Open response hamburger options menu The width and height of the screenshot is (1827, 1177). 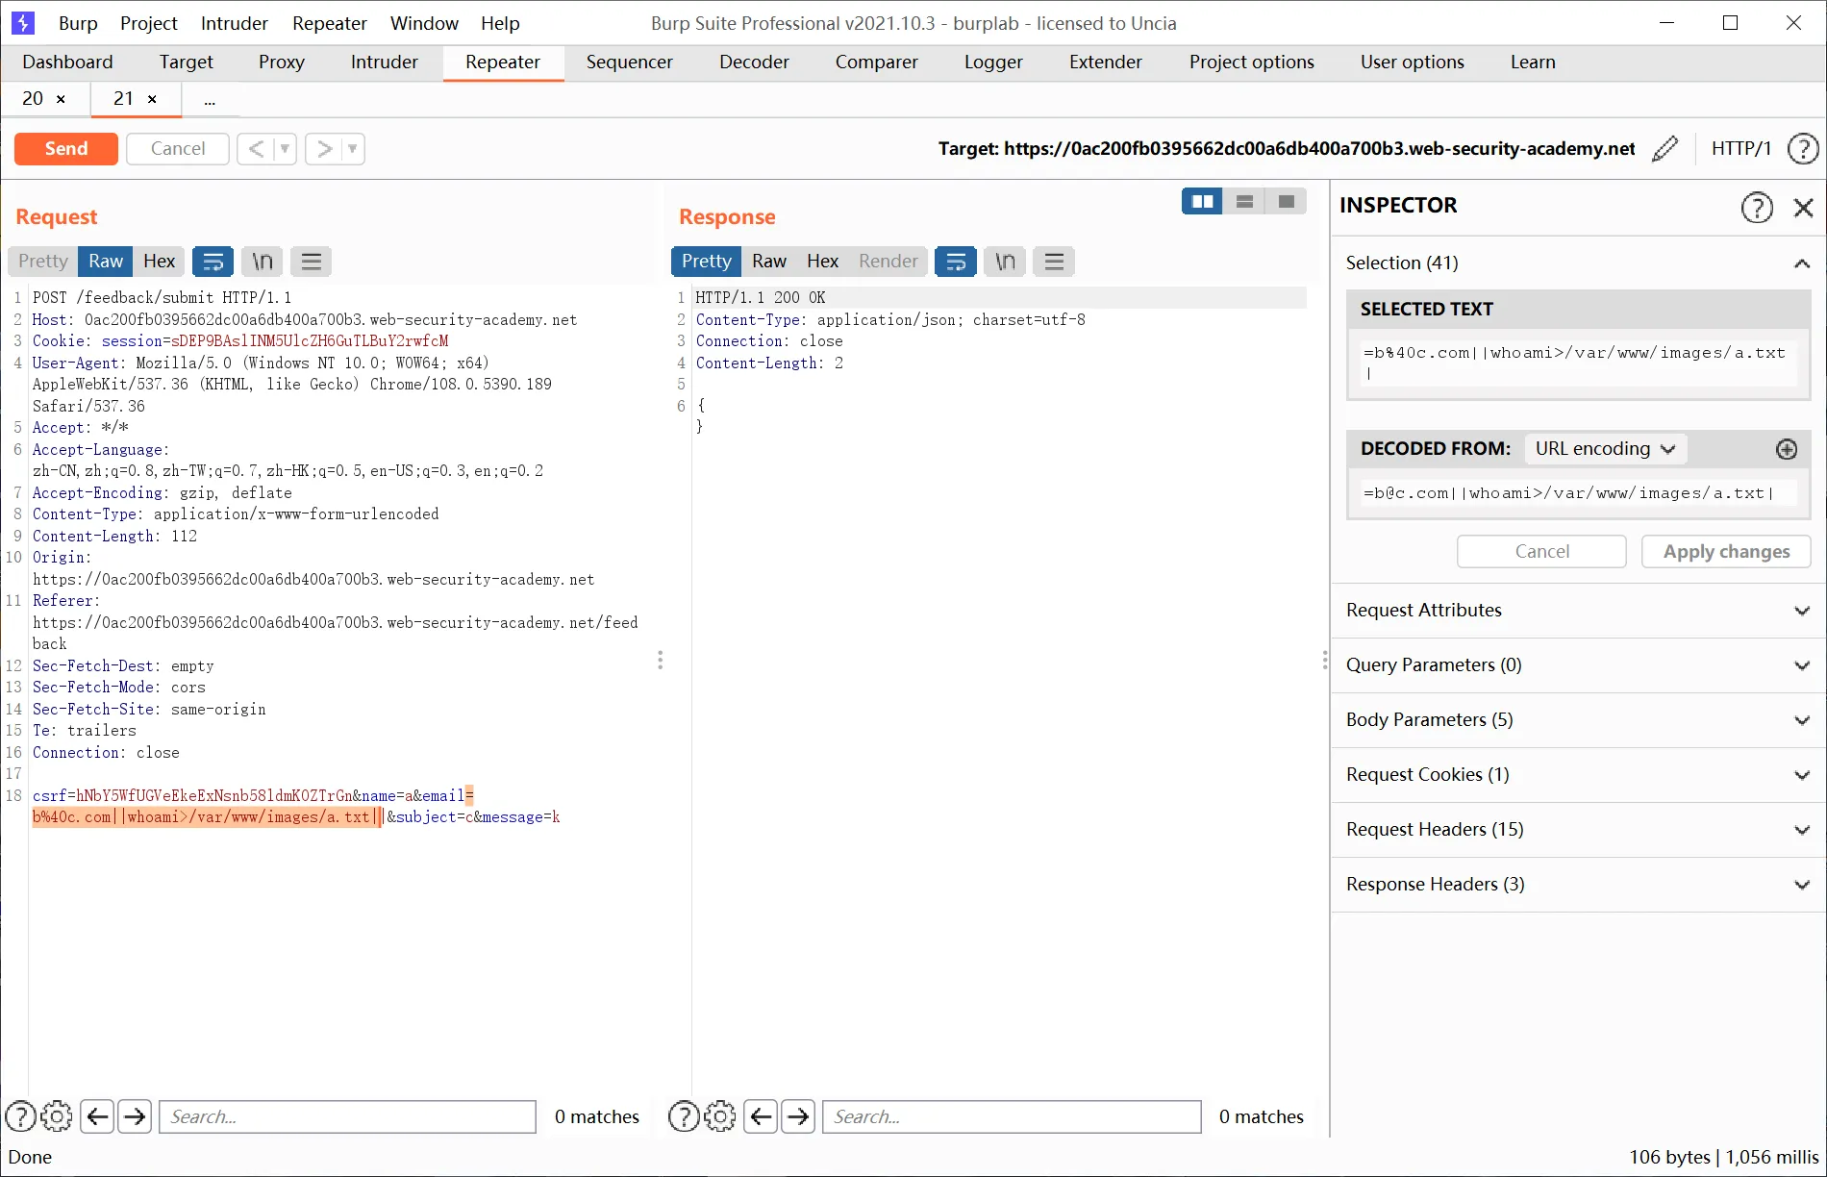[1055, 262]
